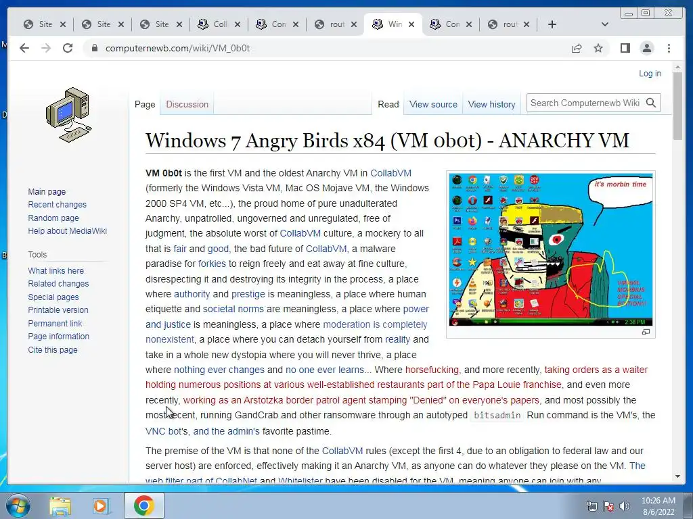Open a new tab with the plus button
This screenshot has height=519, width=693.
552,24
